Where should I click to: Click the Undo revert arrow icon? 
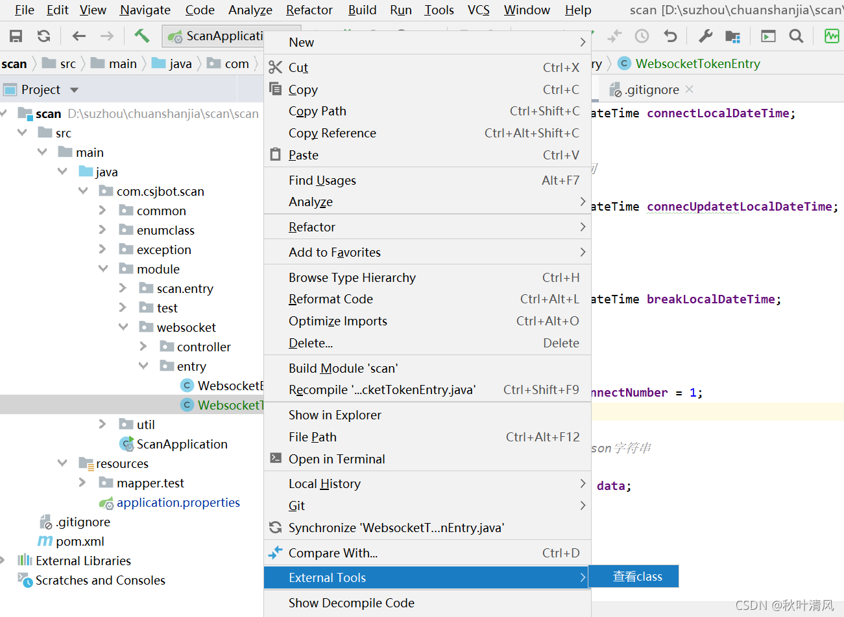click(x=670, y=36)
